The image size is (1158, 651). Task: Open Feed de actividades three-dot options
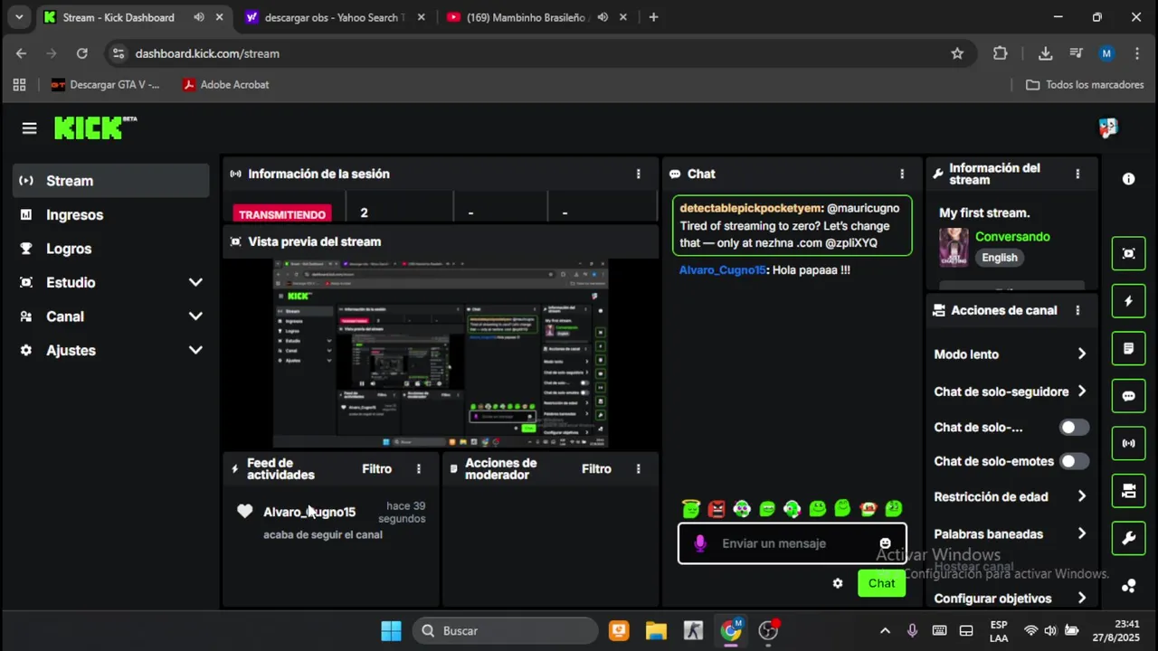pyautogui.click(x=419, y=468)
